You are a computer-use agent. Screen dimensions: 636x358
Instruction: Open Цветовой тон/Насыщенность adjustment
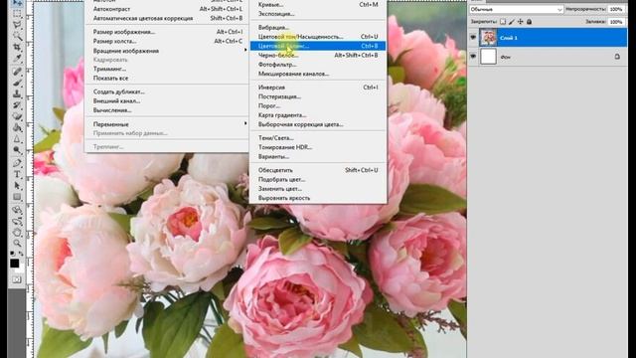point(318,37)
